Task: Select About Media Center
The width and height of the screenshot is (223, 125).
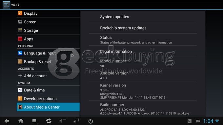Action: (48, 107)
